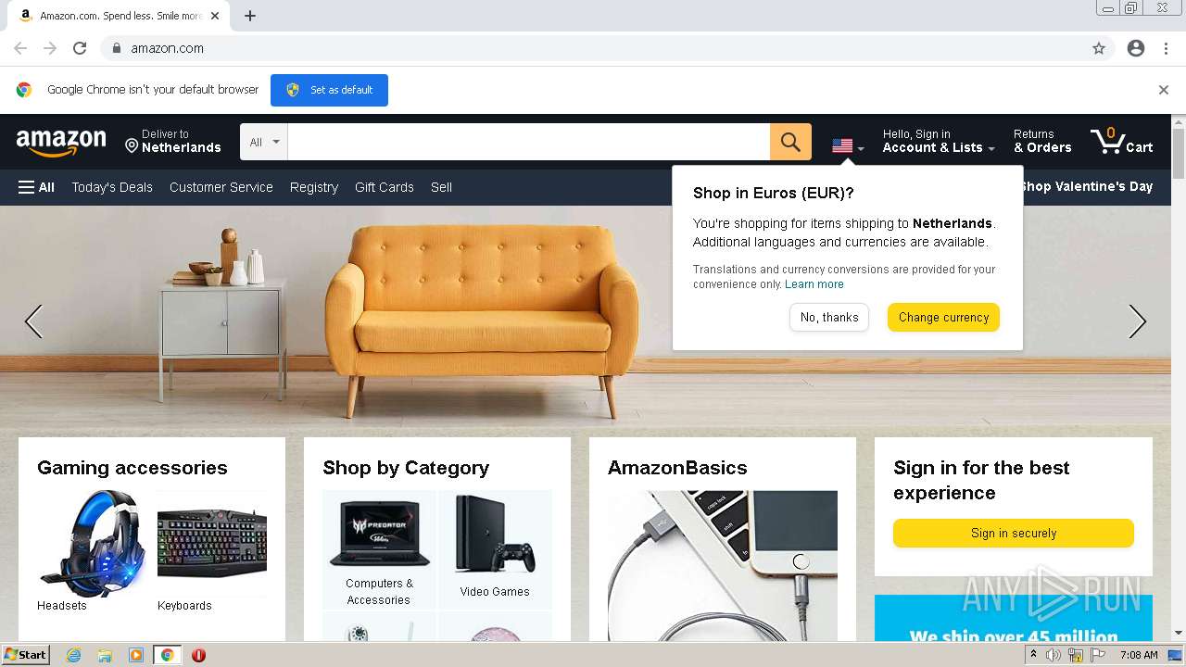Bookmark this page with the star icon
Viewport: 1186px width, 667px height.
pos(1099,48)
